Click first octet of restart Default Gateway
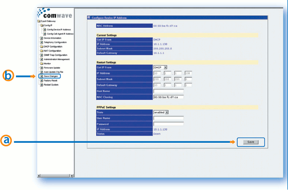 (157, 85)
